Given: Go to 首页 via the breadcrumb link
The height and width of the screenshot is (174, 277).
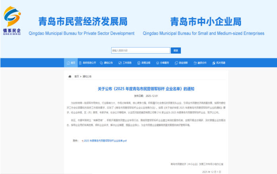Looking at the screenshot, I should point(76,76).
